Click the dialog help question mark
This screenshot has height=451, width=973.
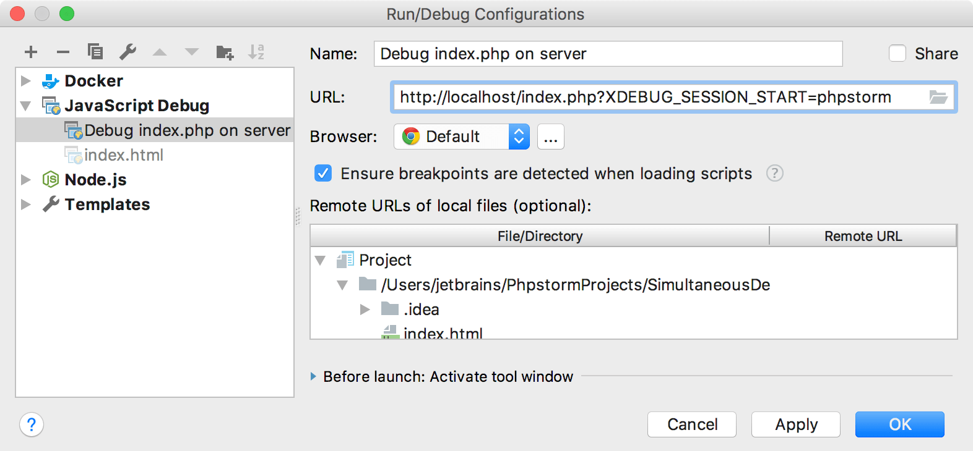(31, 424)
